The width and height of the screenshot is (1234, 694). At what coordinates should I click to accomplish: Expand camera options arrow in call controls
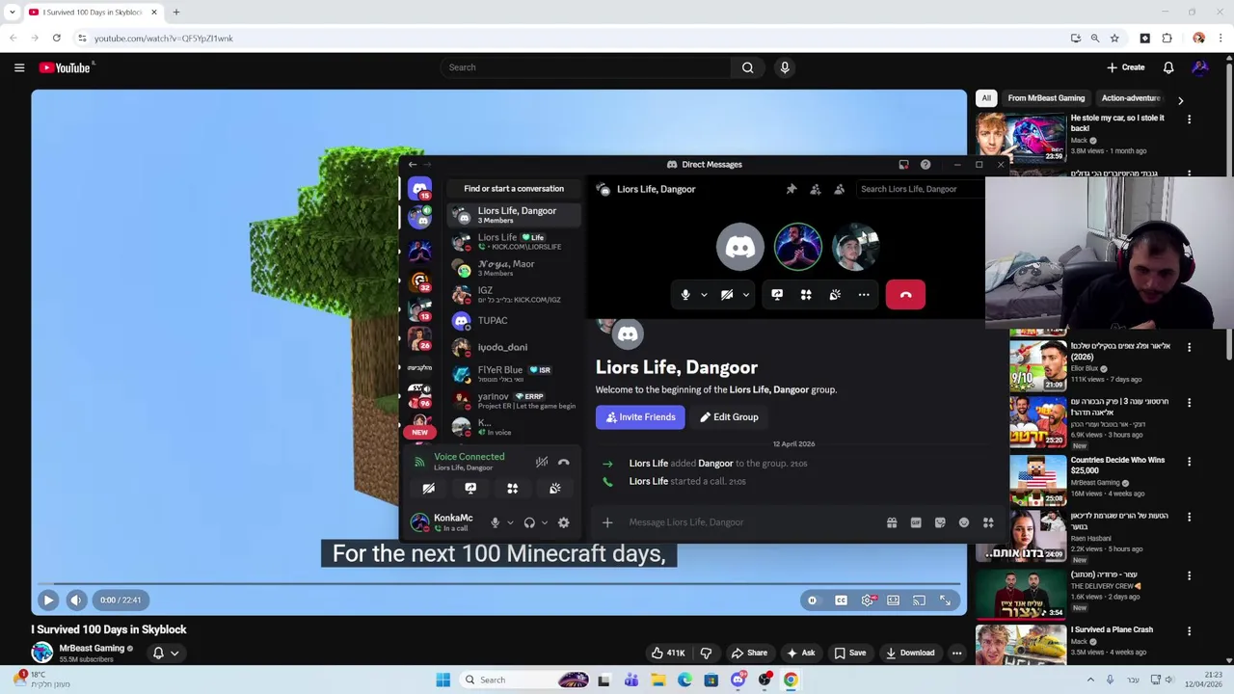(x=745, y=295)
